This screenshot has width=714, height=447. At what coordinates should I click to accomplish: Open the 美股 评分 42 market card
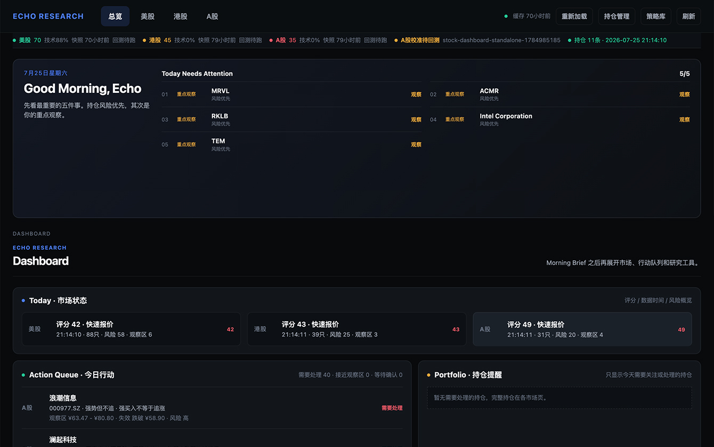[131, 329]
